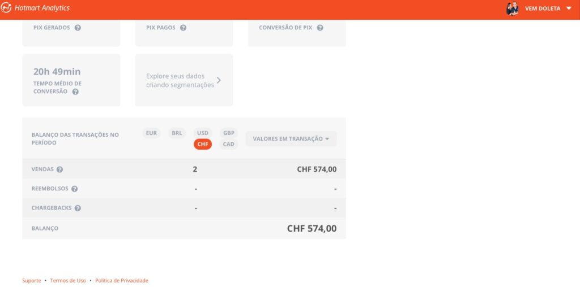Viewport: 580px width, 287px height.
Task: Choose the CAD currency pill
Action: (x=228, y=144)
